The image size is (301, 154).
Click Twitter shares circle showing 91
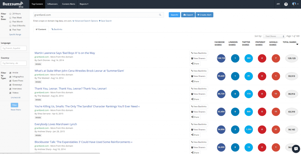pos(249,76)
